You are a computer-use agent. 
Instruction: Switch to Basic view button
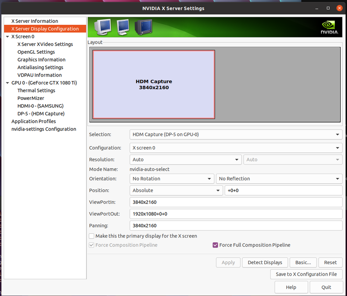303,263
